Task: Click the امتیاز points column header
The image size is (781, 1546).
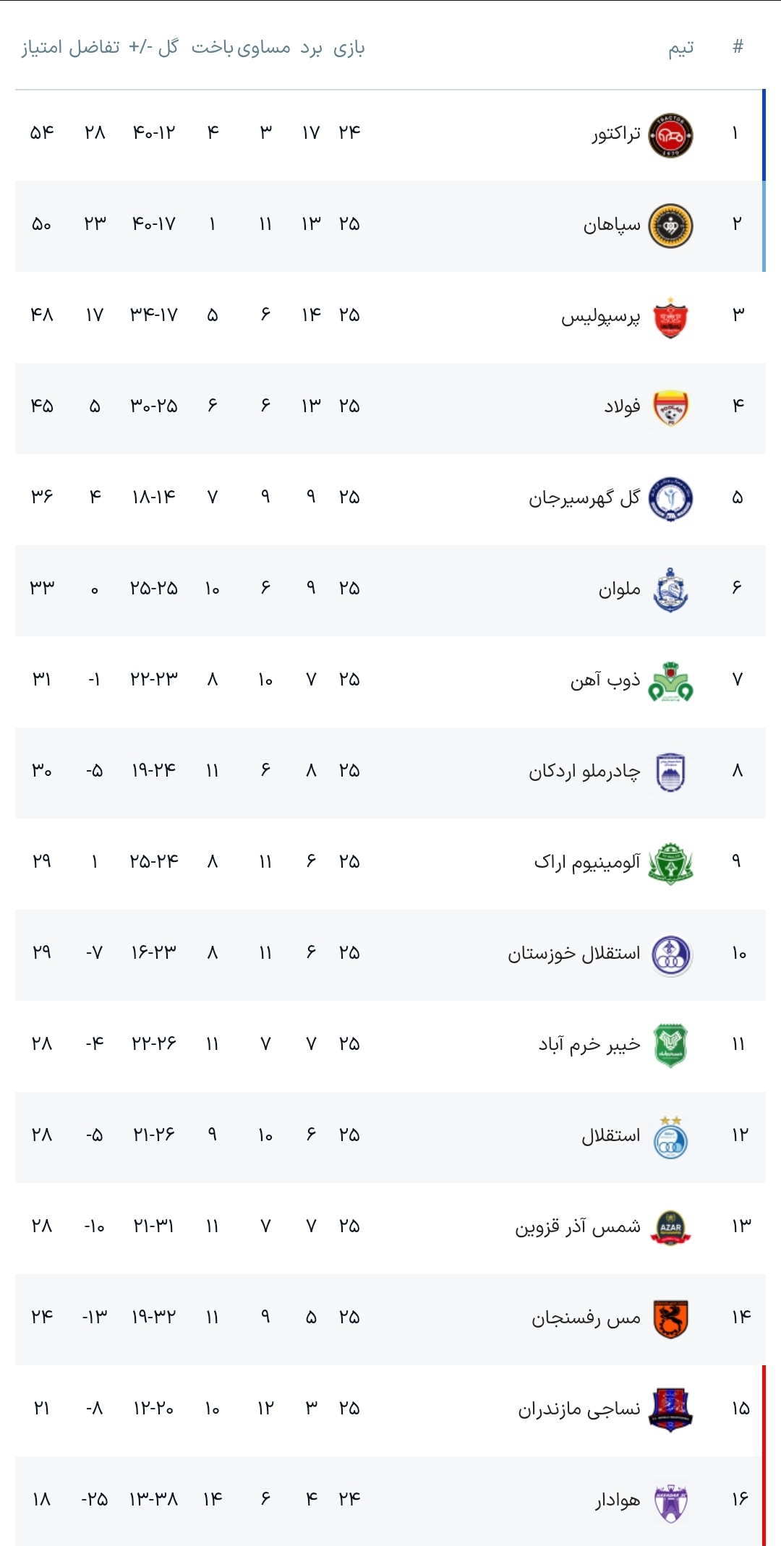Action: 41,48
